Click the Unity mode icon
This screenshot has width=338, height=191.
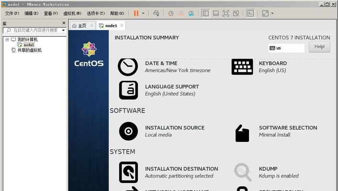pyautogui.click(x=236, y=13)
